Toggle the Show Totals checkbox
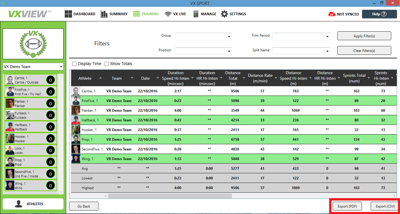The width and height of the screenshot is (400, 214). point(107,64)
